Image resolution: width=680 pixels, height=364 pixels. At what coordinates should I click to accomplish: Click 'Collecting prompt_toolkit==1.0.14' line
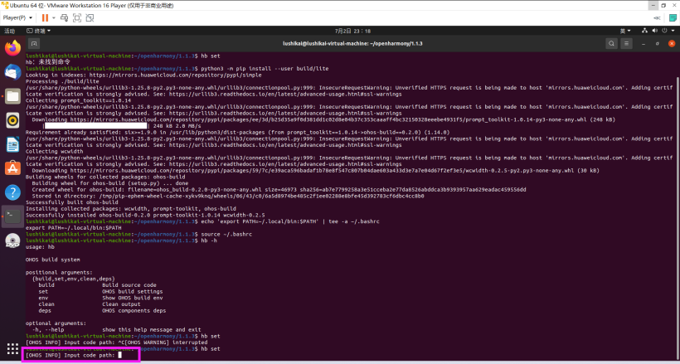(78, 100)
